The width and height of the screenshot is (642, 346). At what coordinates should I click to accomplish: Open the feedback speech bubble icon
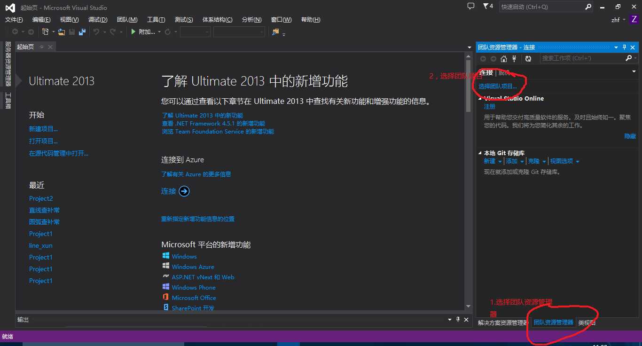tap(471, 7)
